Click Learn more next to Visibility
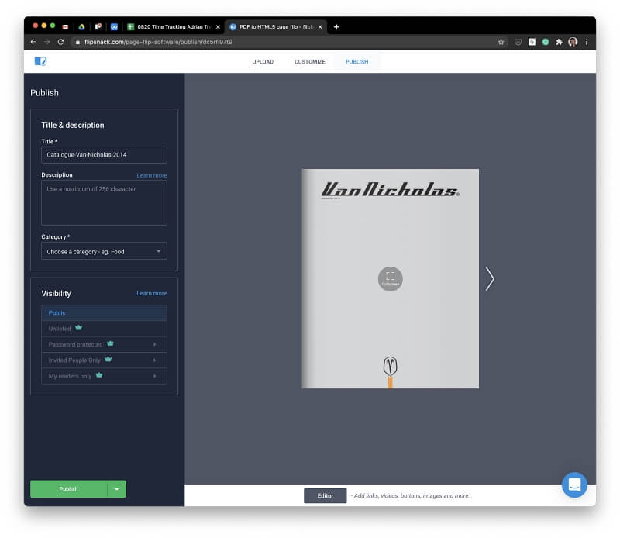The height and width of the screenshot is (538, 620). [x=152, y=293]
